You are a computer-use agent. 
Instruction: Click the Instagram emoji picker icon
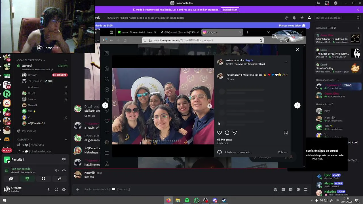pyautogui.click(x=219, y=152)
